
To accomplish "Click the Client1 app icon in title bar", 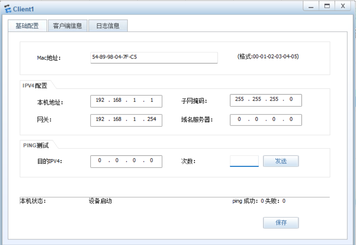I will point(8,9).
